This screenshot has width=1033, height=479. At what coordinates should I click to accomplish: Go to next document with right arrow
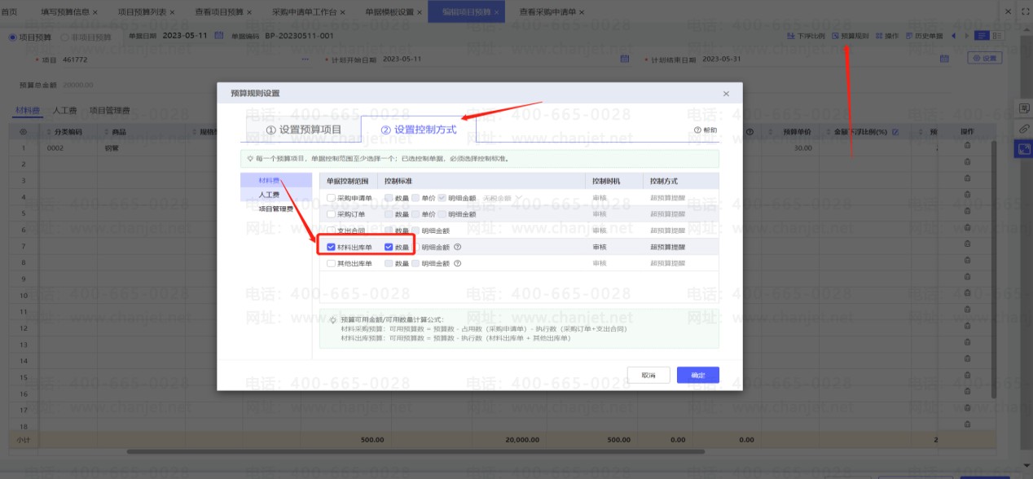pos(967,36)
